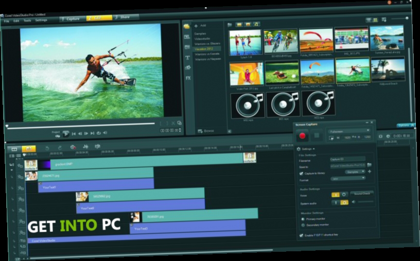Screen dimensions: 420x261
Task: Click the Undo arrow in timeline toolbar
Action: (x=47, y=148)
